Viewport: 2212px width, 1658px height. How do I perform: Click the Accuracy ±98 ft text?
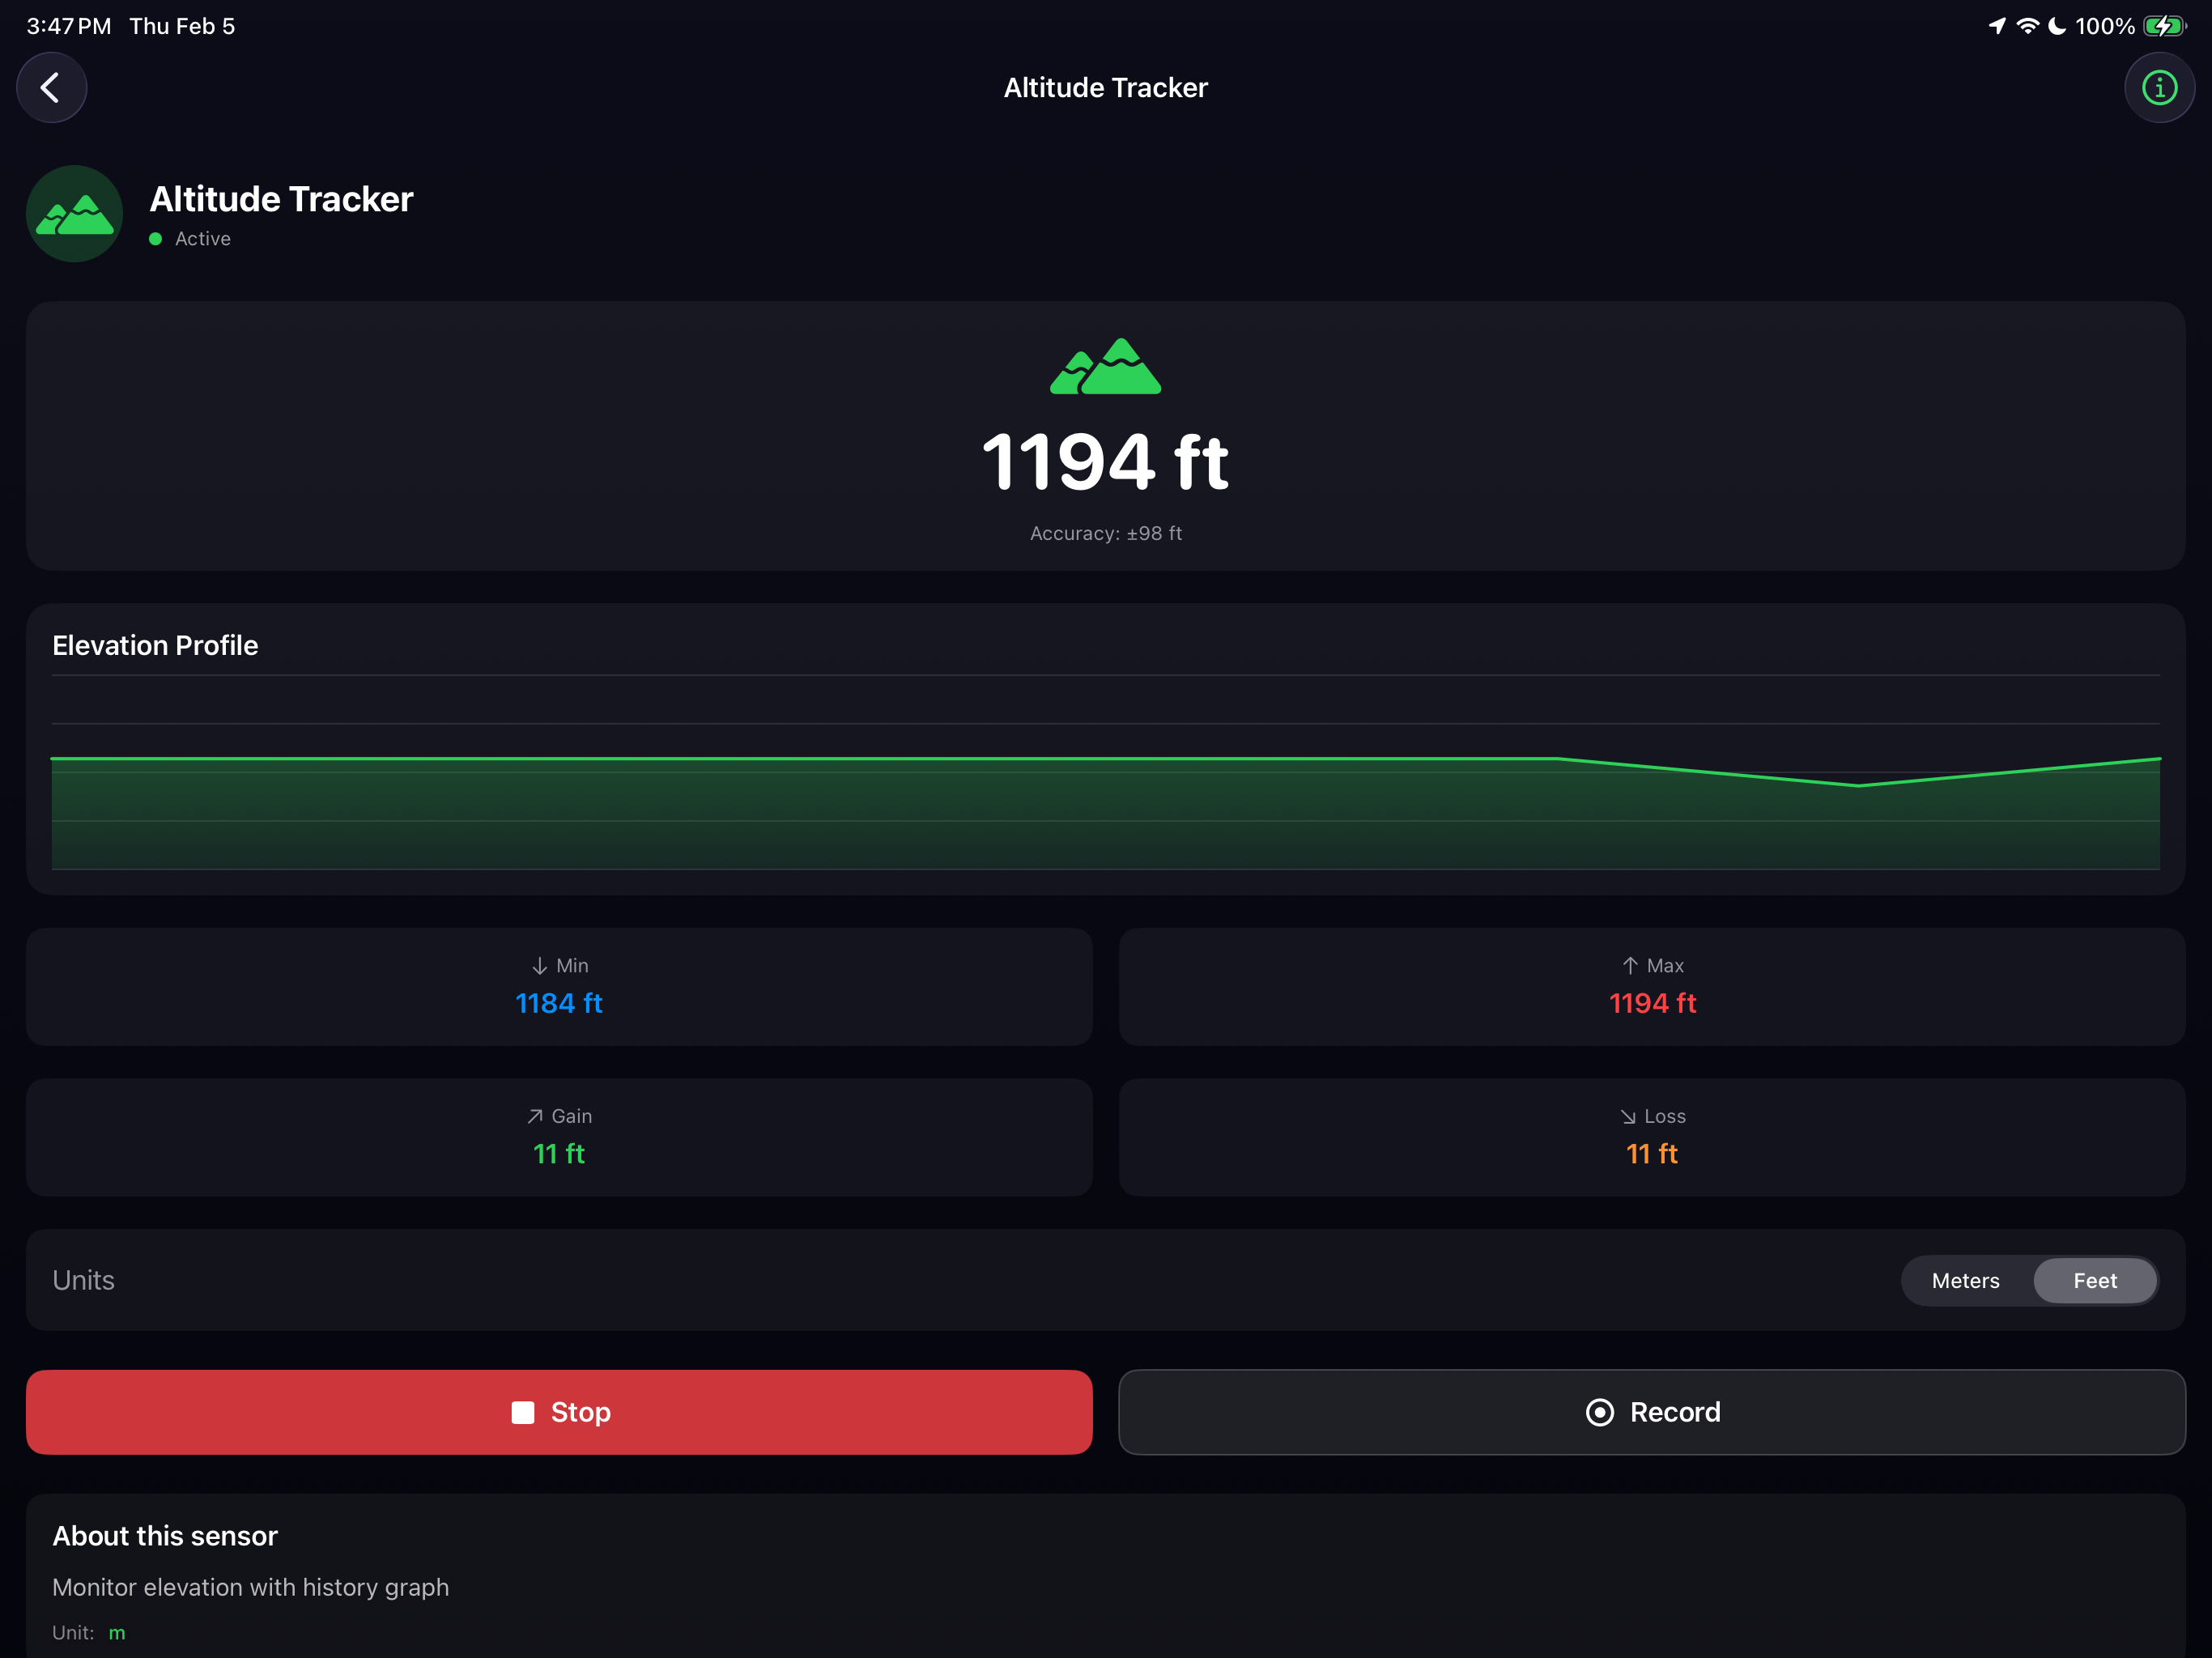pyautogui.click(x=1106, y=534)
